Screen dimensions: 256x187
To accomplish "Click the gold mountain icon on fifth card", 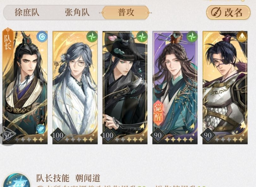I will [x=242, y=36].
